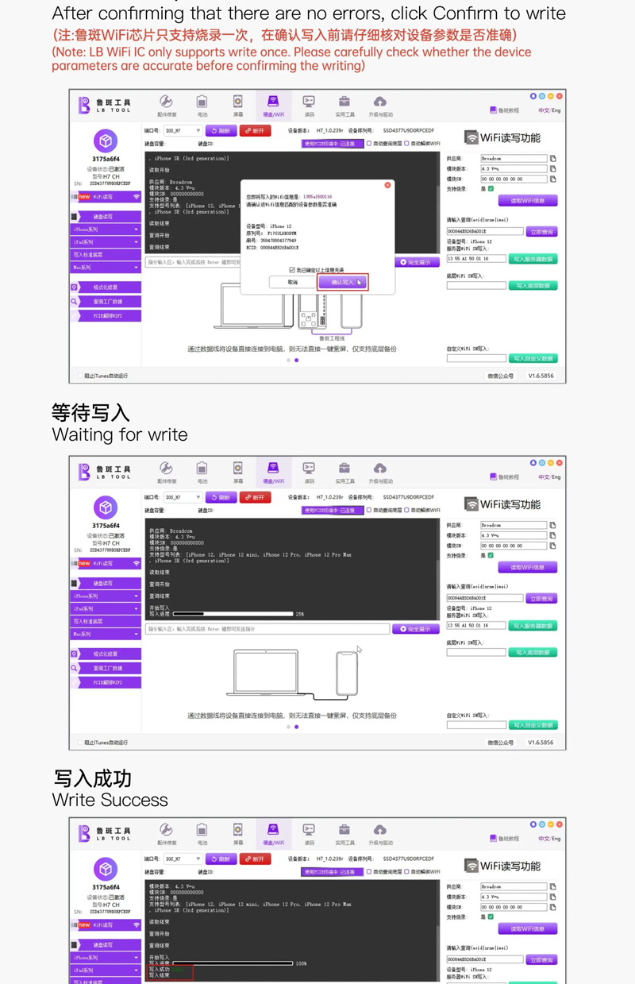Open 实用工具 toolbox icon in Waiting for write window
The image size is (635, 984).
point(344,471)
